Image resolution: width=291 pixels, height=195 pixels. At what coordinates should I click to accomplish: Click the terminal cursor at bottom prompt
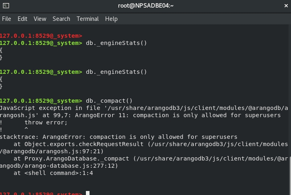point(88,193)
